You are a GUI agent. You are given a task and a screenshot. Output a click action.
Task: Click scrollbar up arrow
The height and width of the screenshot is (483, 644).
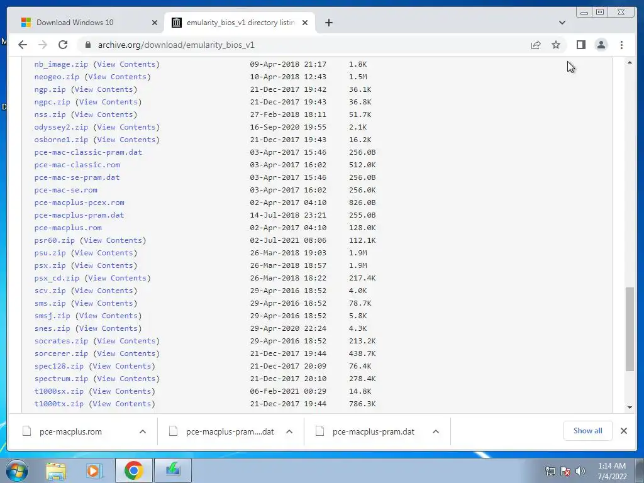coord(630,62)
